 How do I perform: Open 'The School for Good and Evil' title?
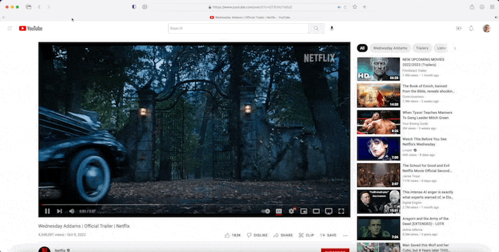point(427,168)
